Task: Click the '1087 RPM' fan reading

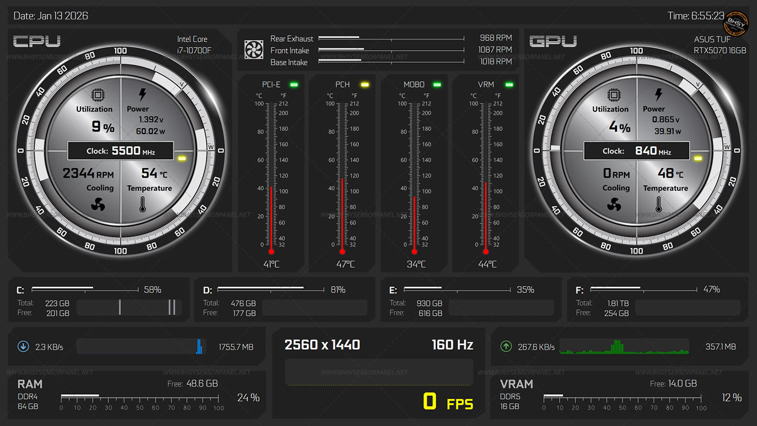Action: [x=495, y=50]
